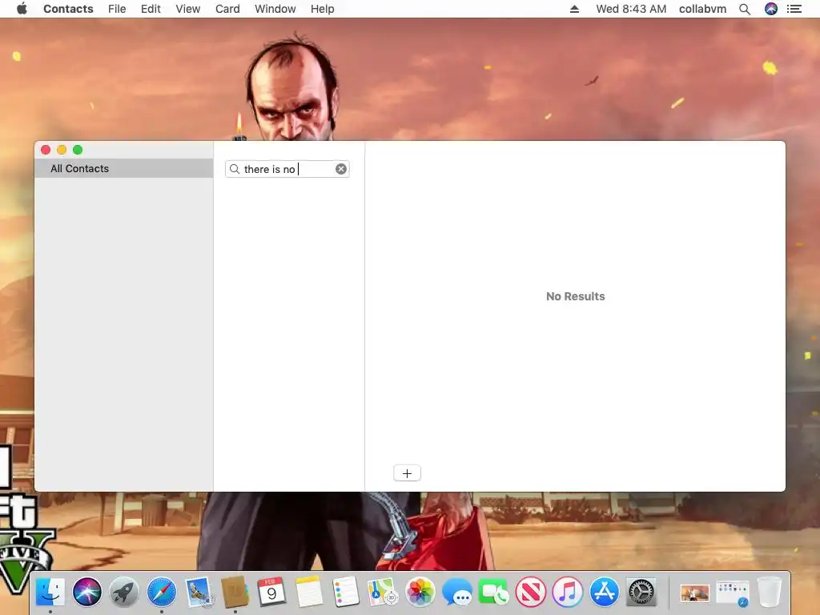Add a new contact with plus button
Screen dimensions: 820x615
point(407,473)
